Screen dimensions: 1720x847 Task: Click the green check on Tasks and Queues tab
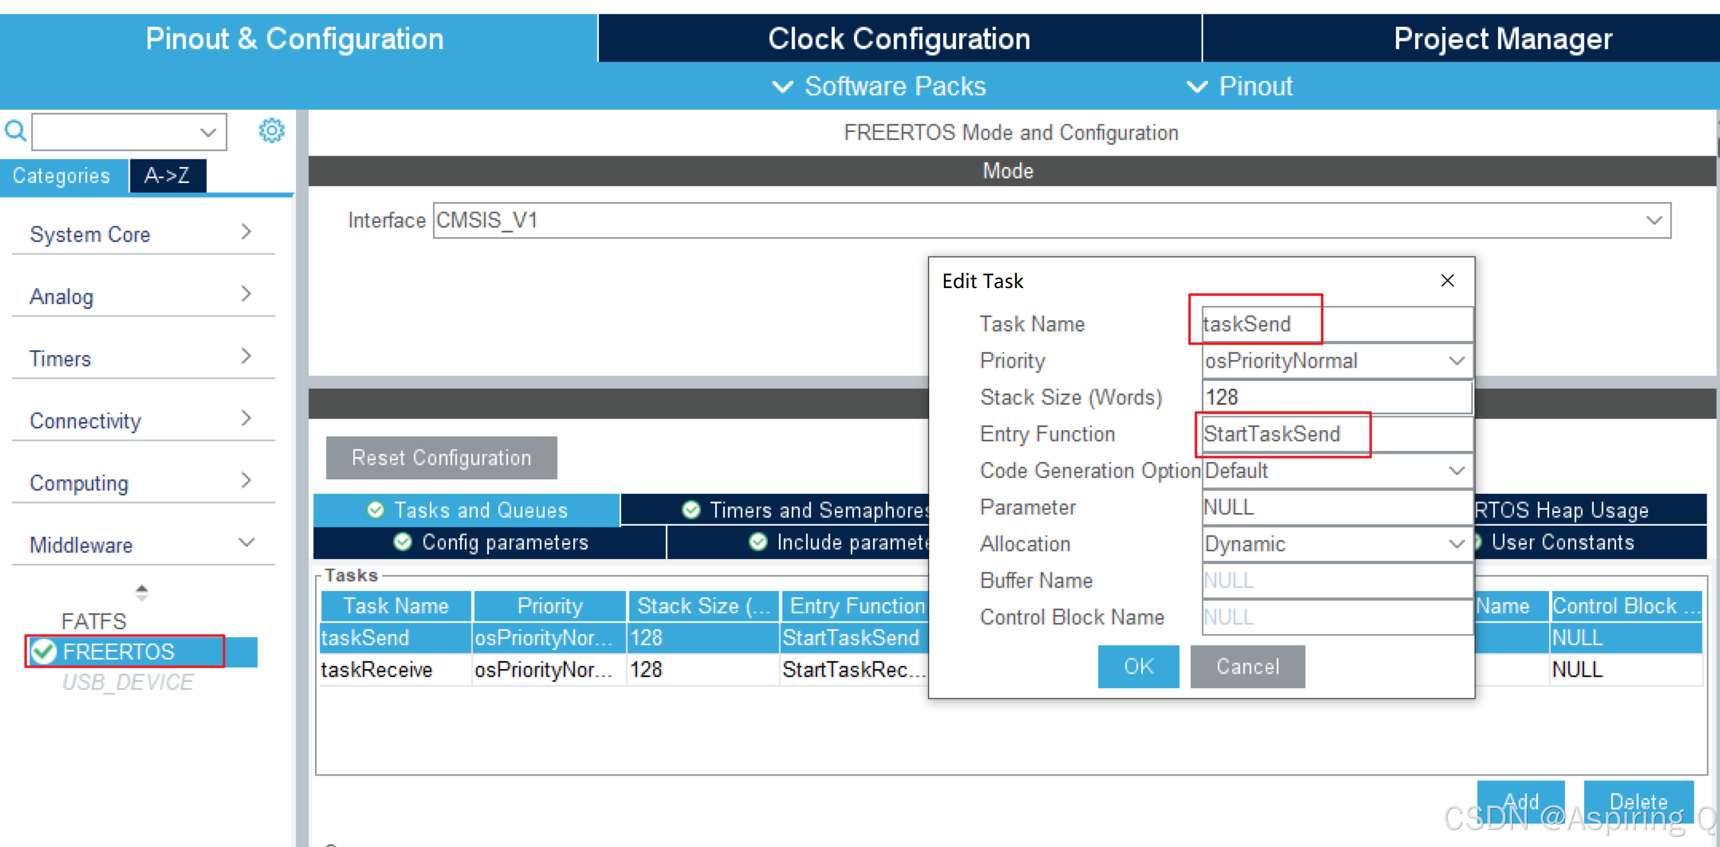pos(376,509)
